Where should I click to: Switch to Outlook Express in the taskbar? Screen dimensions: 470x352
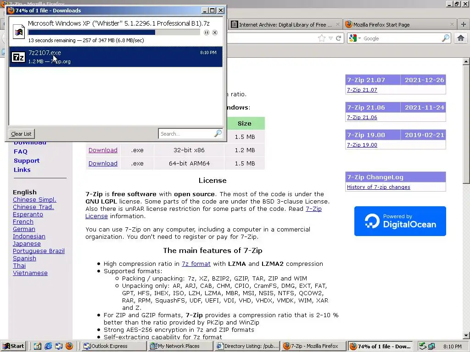(114, 346)
